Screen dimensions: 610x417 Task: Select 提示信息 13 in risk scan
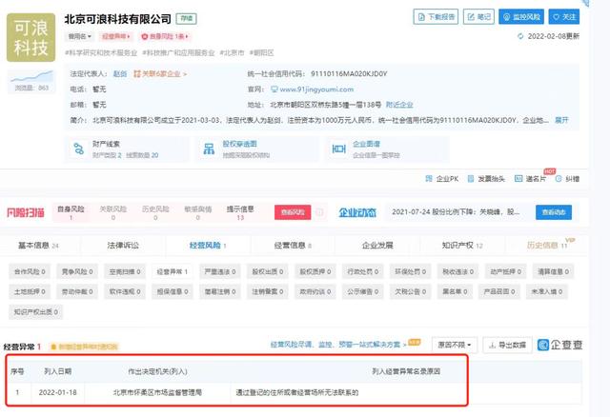(x=240, y=212)
